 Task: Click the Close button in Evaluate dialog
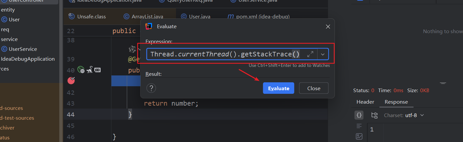[314, 88]
